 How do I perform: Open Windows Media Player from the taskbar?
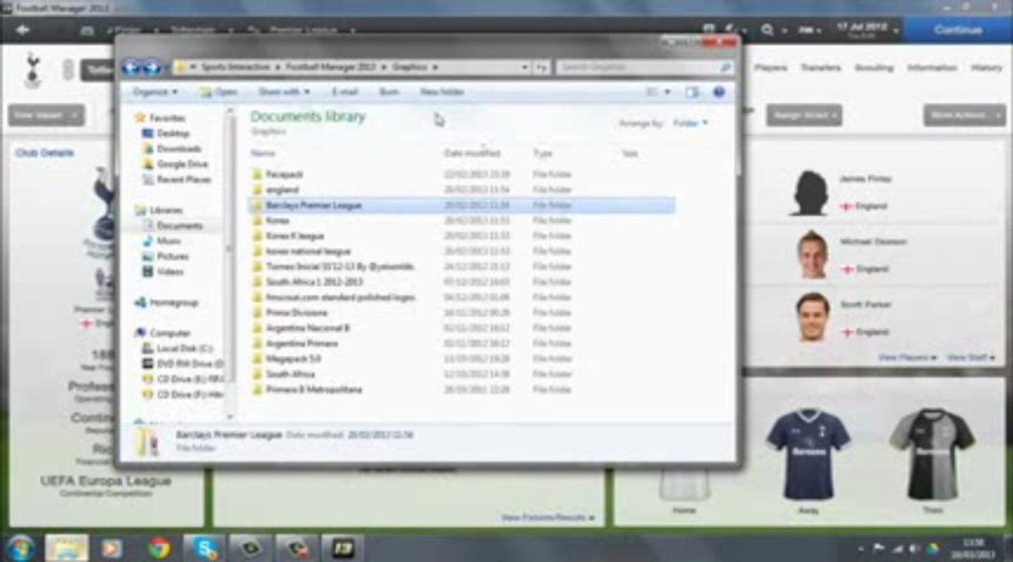112,548
